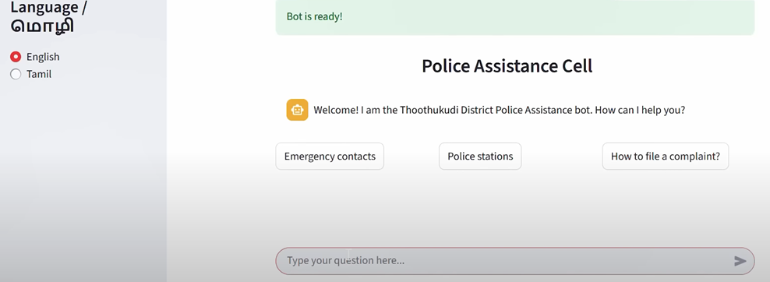Click Bot is ready! status text

coord(314,16)
